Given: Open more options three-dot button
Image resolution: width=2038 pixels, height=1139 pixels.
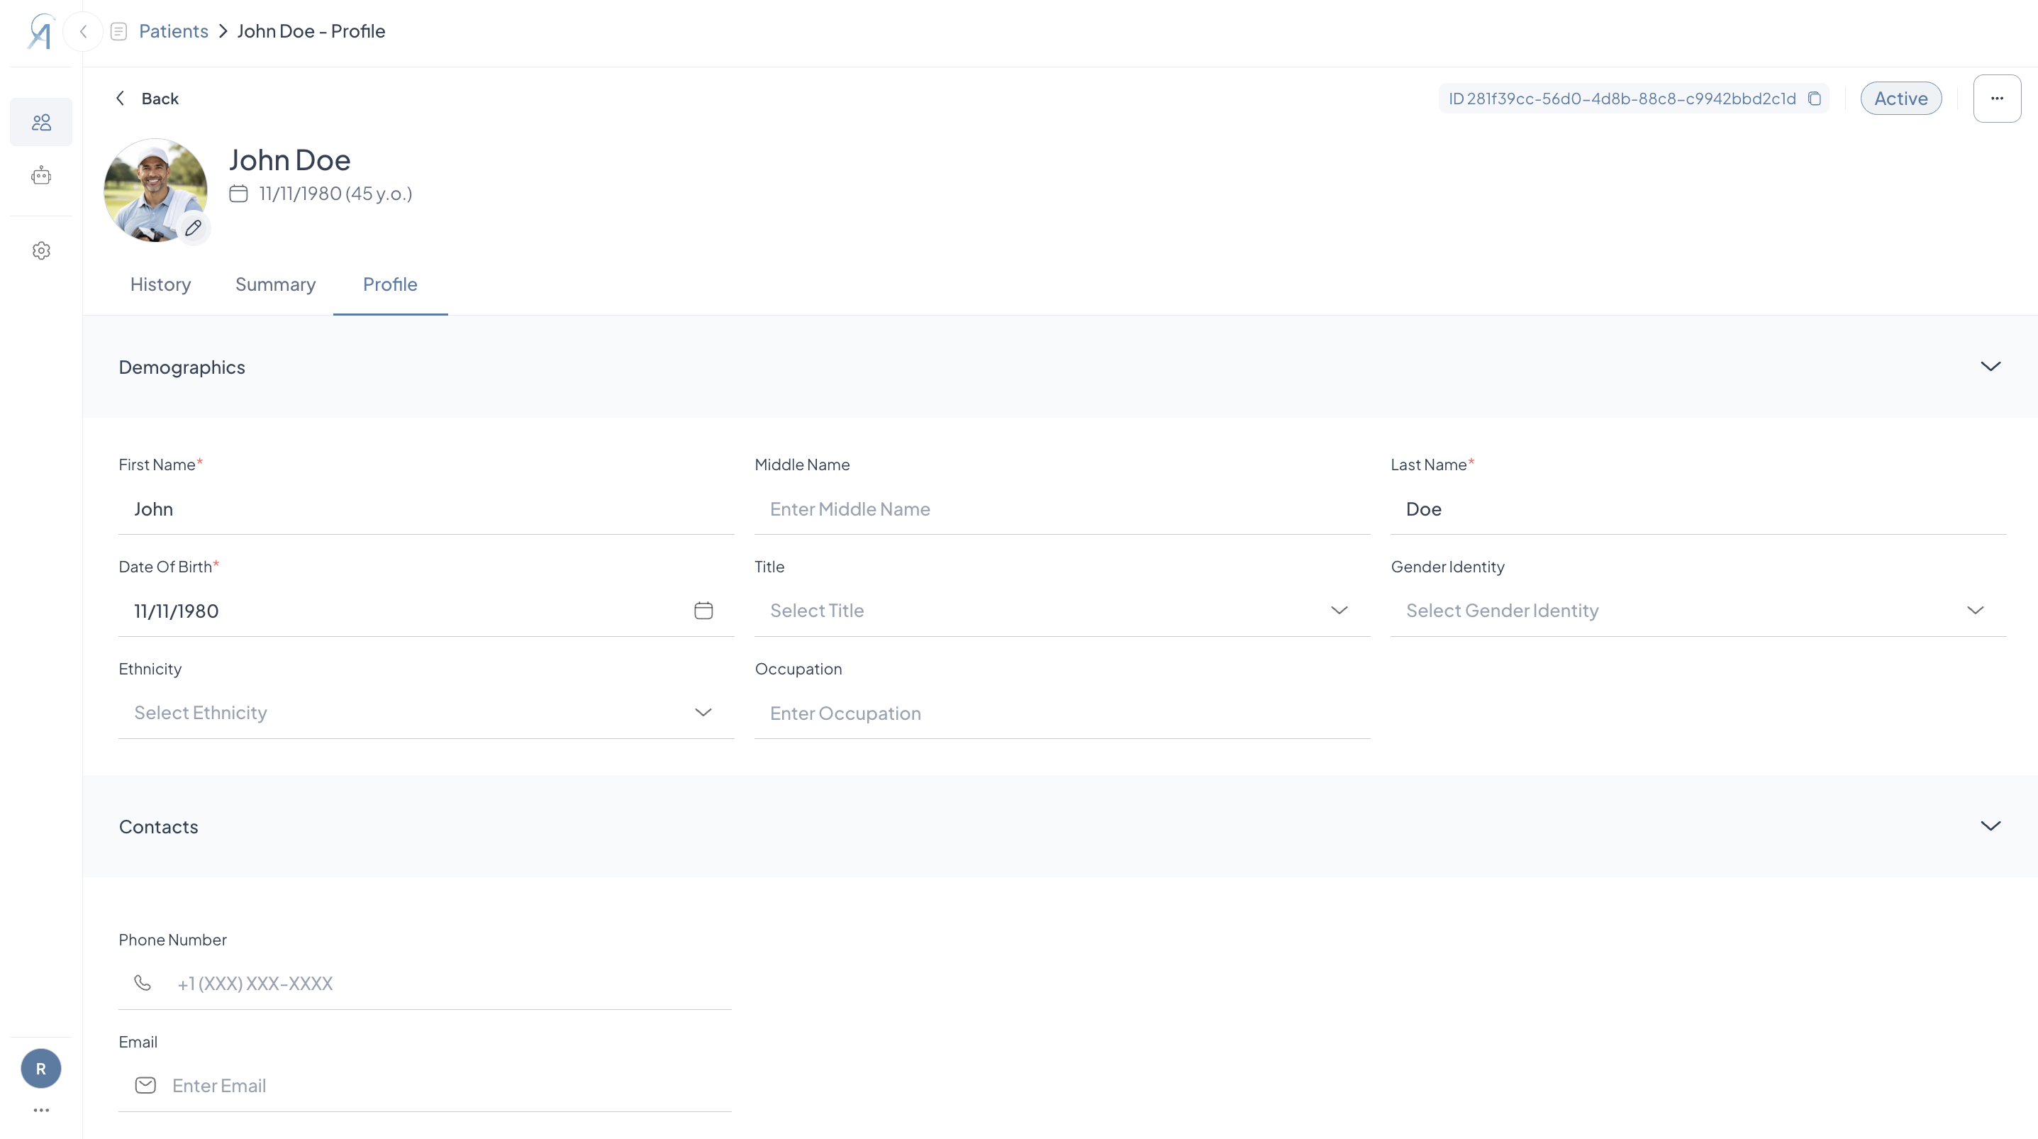Looking at the screenshot, I should click(x=1996, y=98).
